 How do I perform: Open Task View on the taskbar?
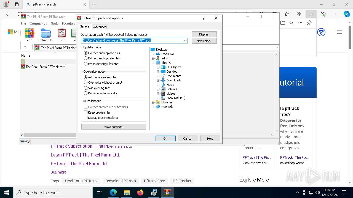(100, 193)
